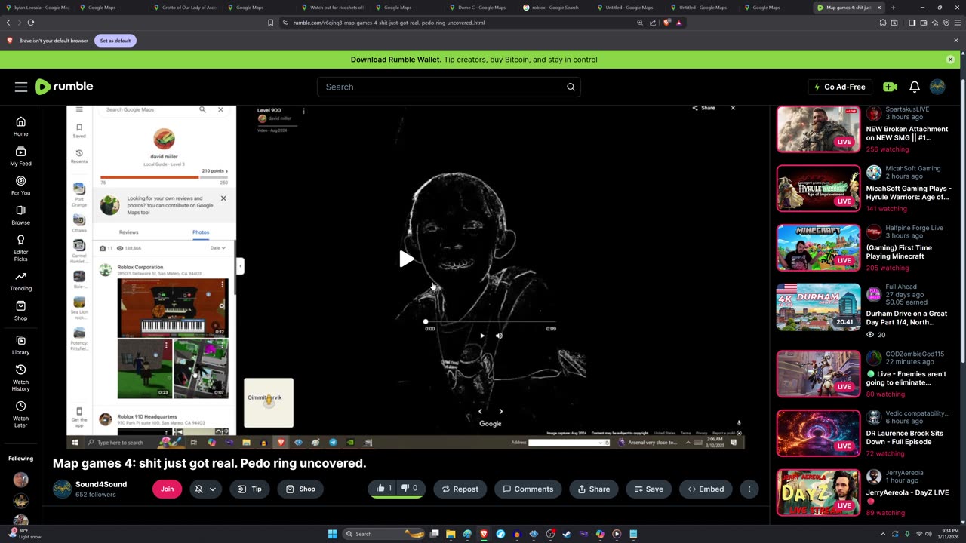Open Brave Wallet icon in toolbar

(923, 23)
